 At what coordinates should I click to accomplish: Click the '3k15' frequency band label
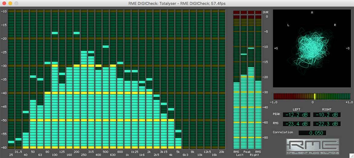[164, 152]
